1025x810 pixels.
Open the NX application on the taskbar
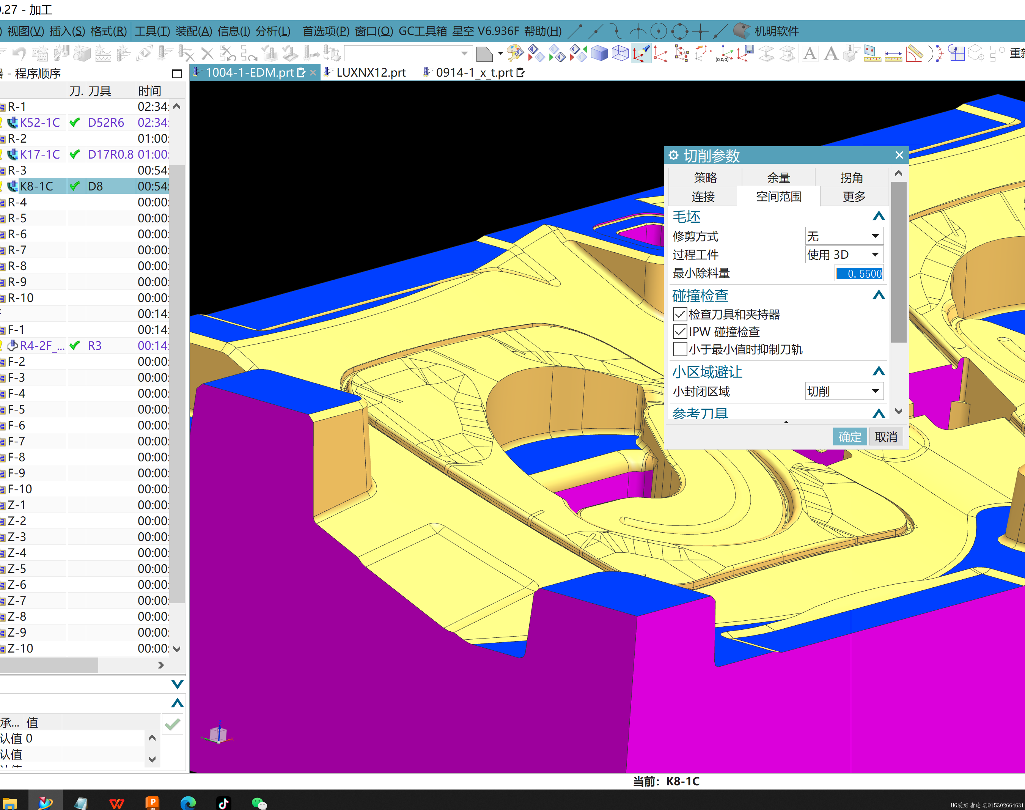point(46,802)
